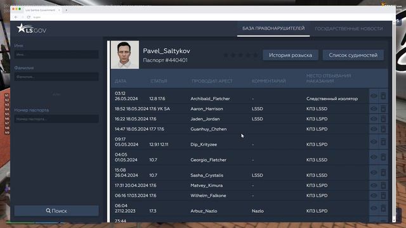Click the Следственный изолятор cell
Image resolution: width=406 pixels, height=228 pixels.
pyautogui.click(x=332, y=99)
